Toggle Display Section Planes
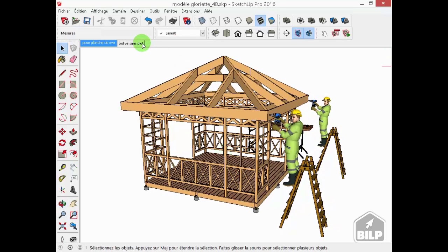 298,33
